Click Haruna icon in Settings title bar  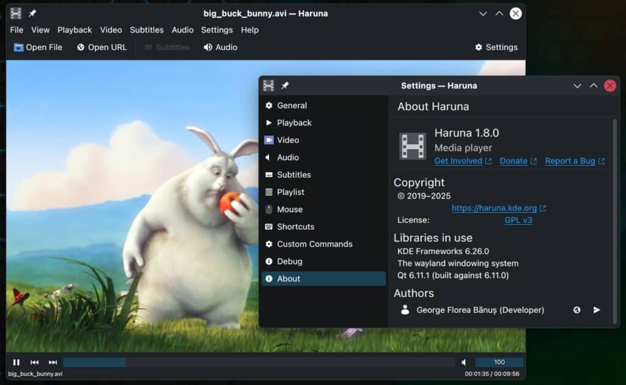click(x=268, y=86)
